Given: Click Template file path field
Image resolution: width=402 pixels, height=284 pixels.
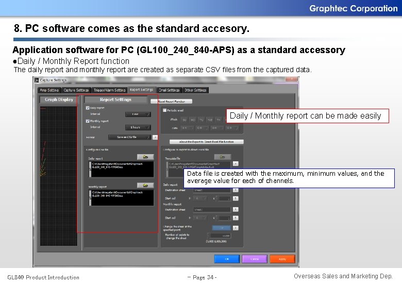Looking at the screenshot, I should pos(199,169).
